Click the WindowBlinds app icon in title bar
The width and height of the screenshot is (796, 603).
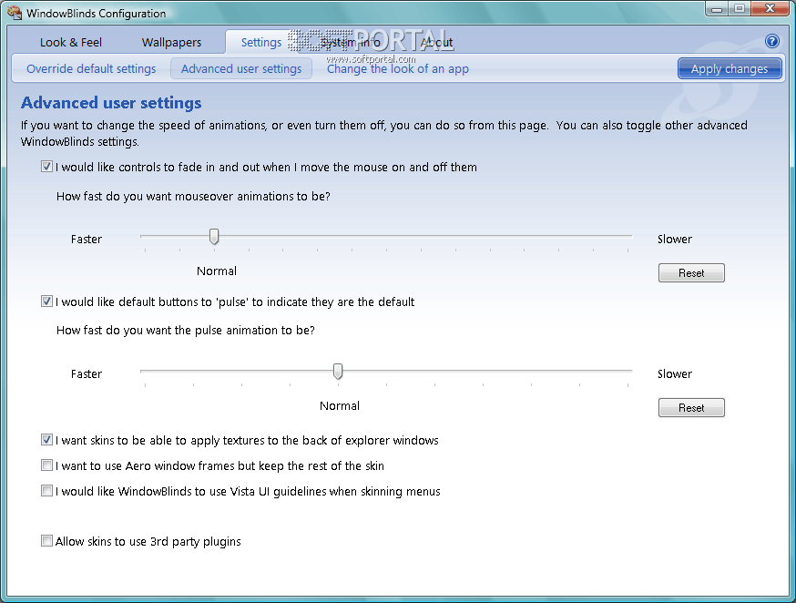[x=15, y=13]
